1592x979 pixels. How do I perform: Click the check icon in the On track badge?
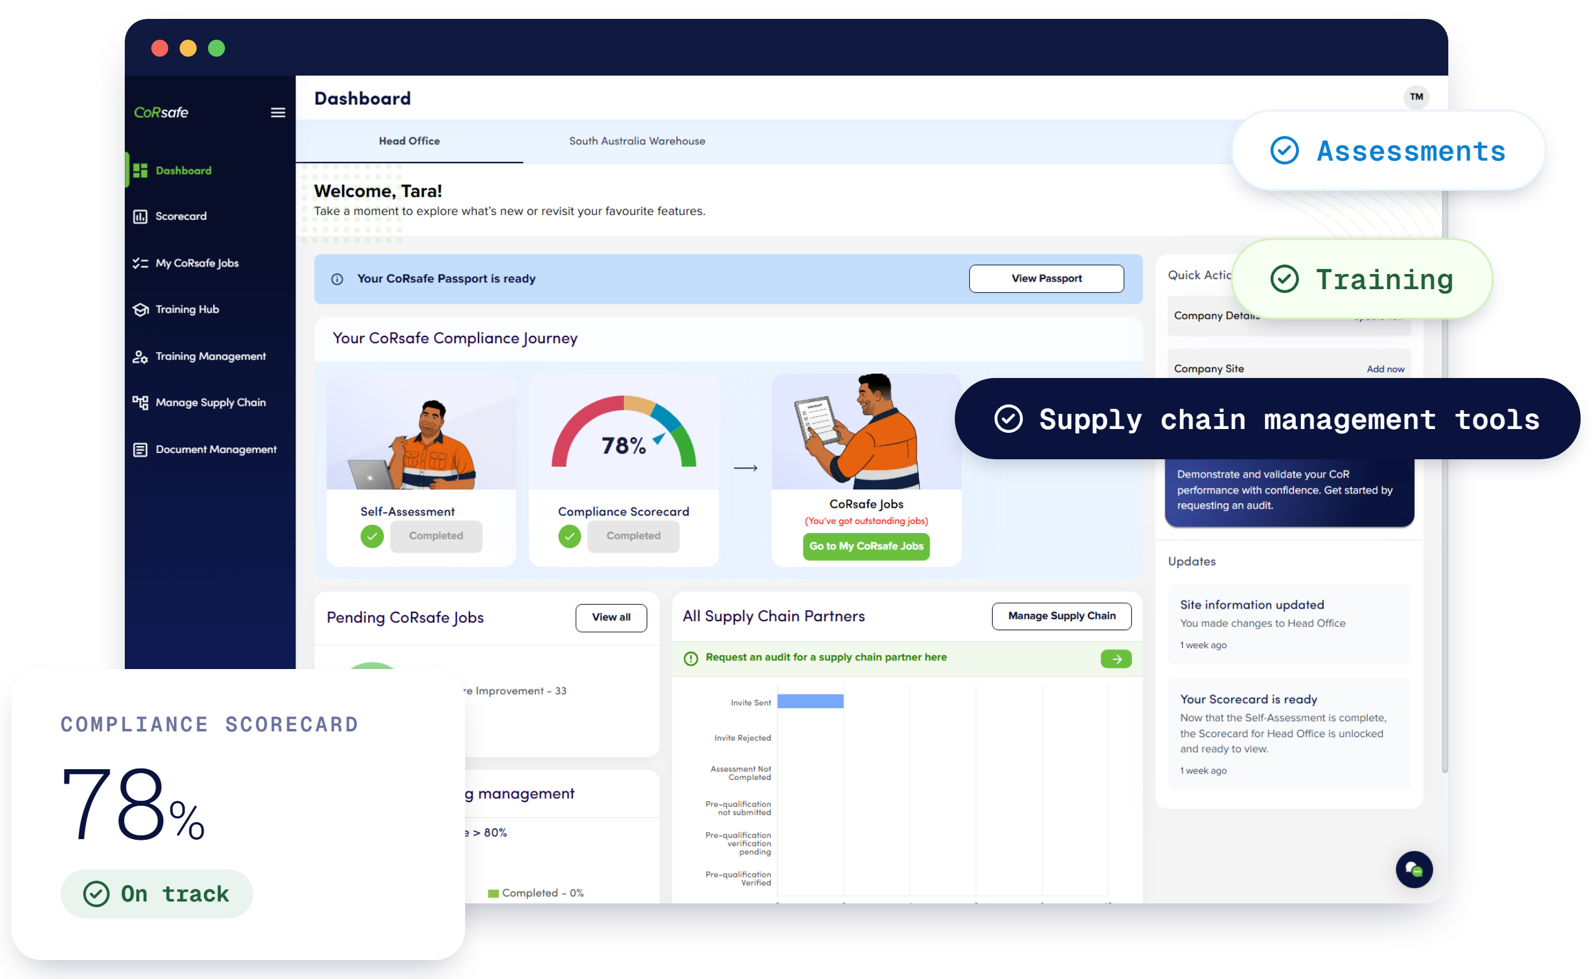pos(96,893)
